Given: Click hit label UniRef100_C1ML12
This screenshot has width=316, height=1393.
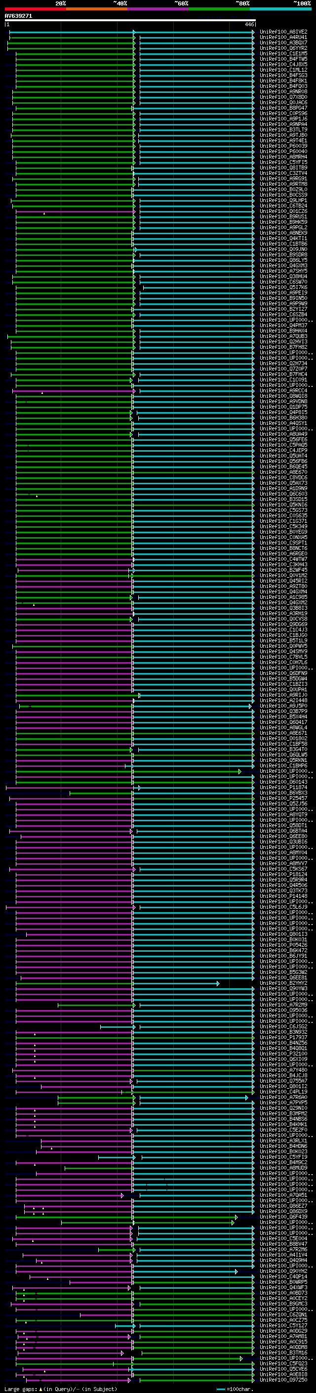Looking at the screenshot, I should point(283,70).
